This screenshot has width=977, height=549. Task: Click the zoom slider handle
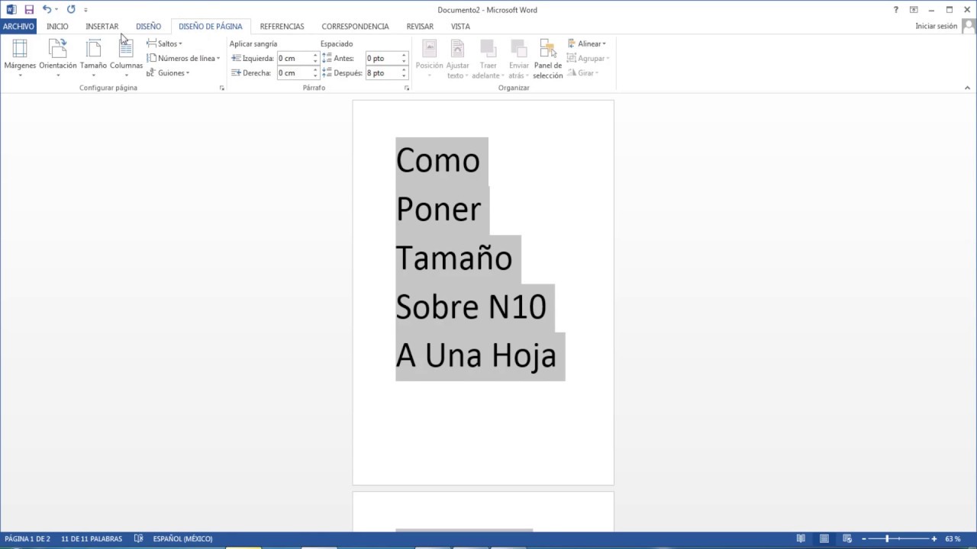[887, 539]
